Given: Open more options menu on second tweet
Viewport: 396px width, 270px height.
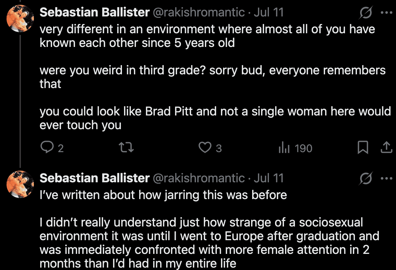Looking at the screenshot, I should click(386, 178).
